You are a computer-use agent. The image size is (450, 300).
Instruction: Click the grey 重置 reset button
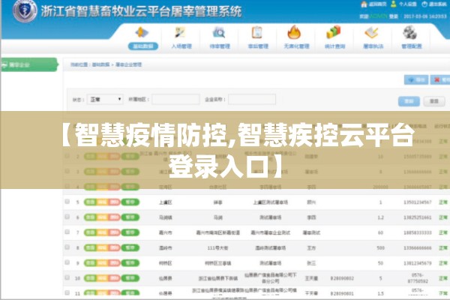pyautogui.click(x=434, y=101)
